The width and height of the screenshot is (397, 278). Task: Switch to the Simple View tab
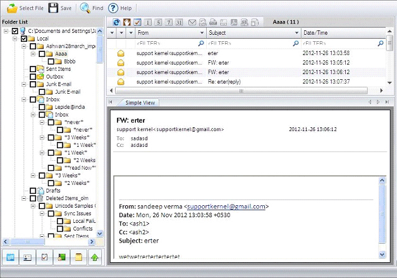138,103
